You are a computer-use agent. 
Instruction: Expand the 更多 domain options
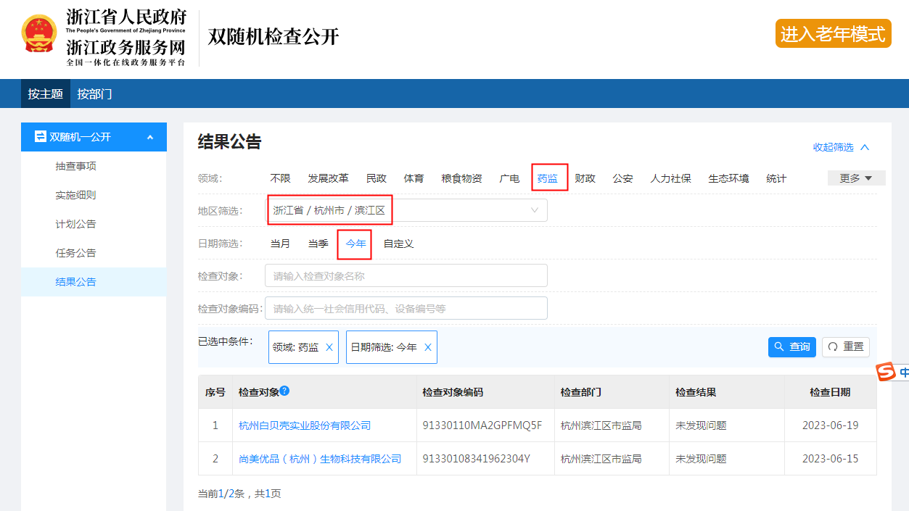pyautogui.click(x=856, y=178)
